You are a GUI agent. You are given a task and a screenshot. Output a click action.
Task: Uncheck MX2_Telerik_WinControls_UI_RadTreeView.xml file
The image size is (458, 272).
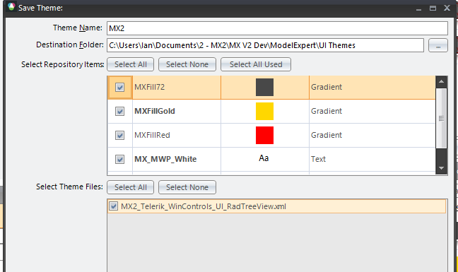(113, 206)
